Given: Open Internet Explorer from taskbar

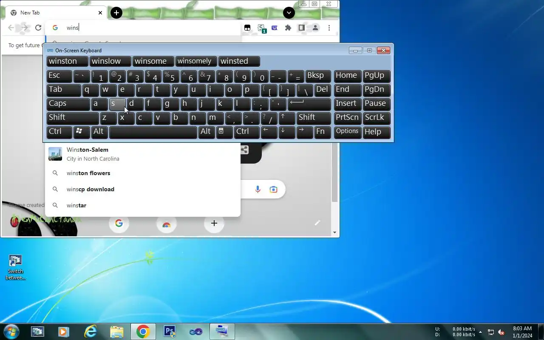Looking at the screenshot, I should 90,331.
